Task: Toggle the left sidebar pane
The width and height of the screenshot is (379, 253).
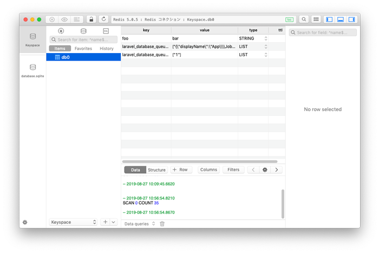Action: click(329, 20)
